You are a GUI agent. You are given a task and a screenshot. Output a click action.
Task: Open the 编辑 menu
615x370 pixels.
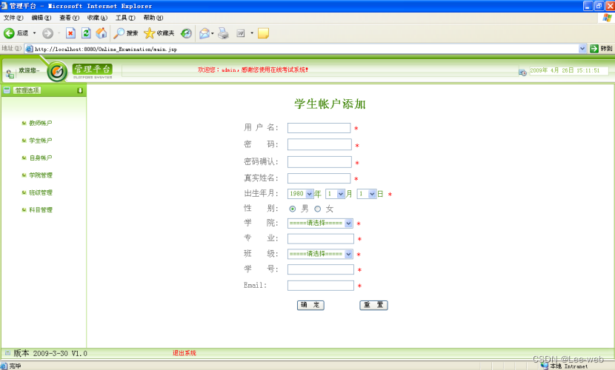coord(41,18)
